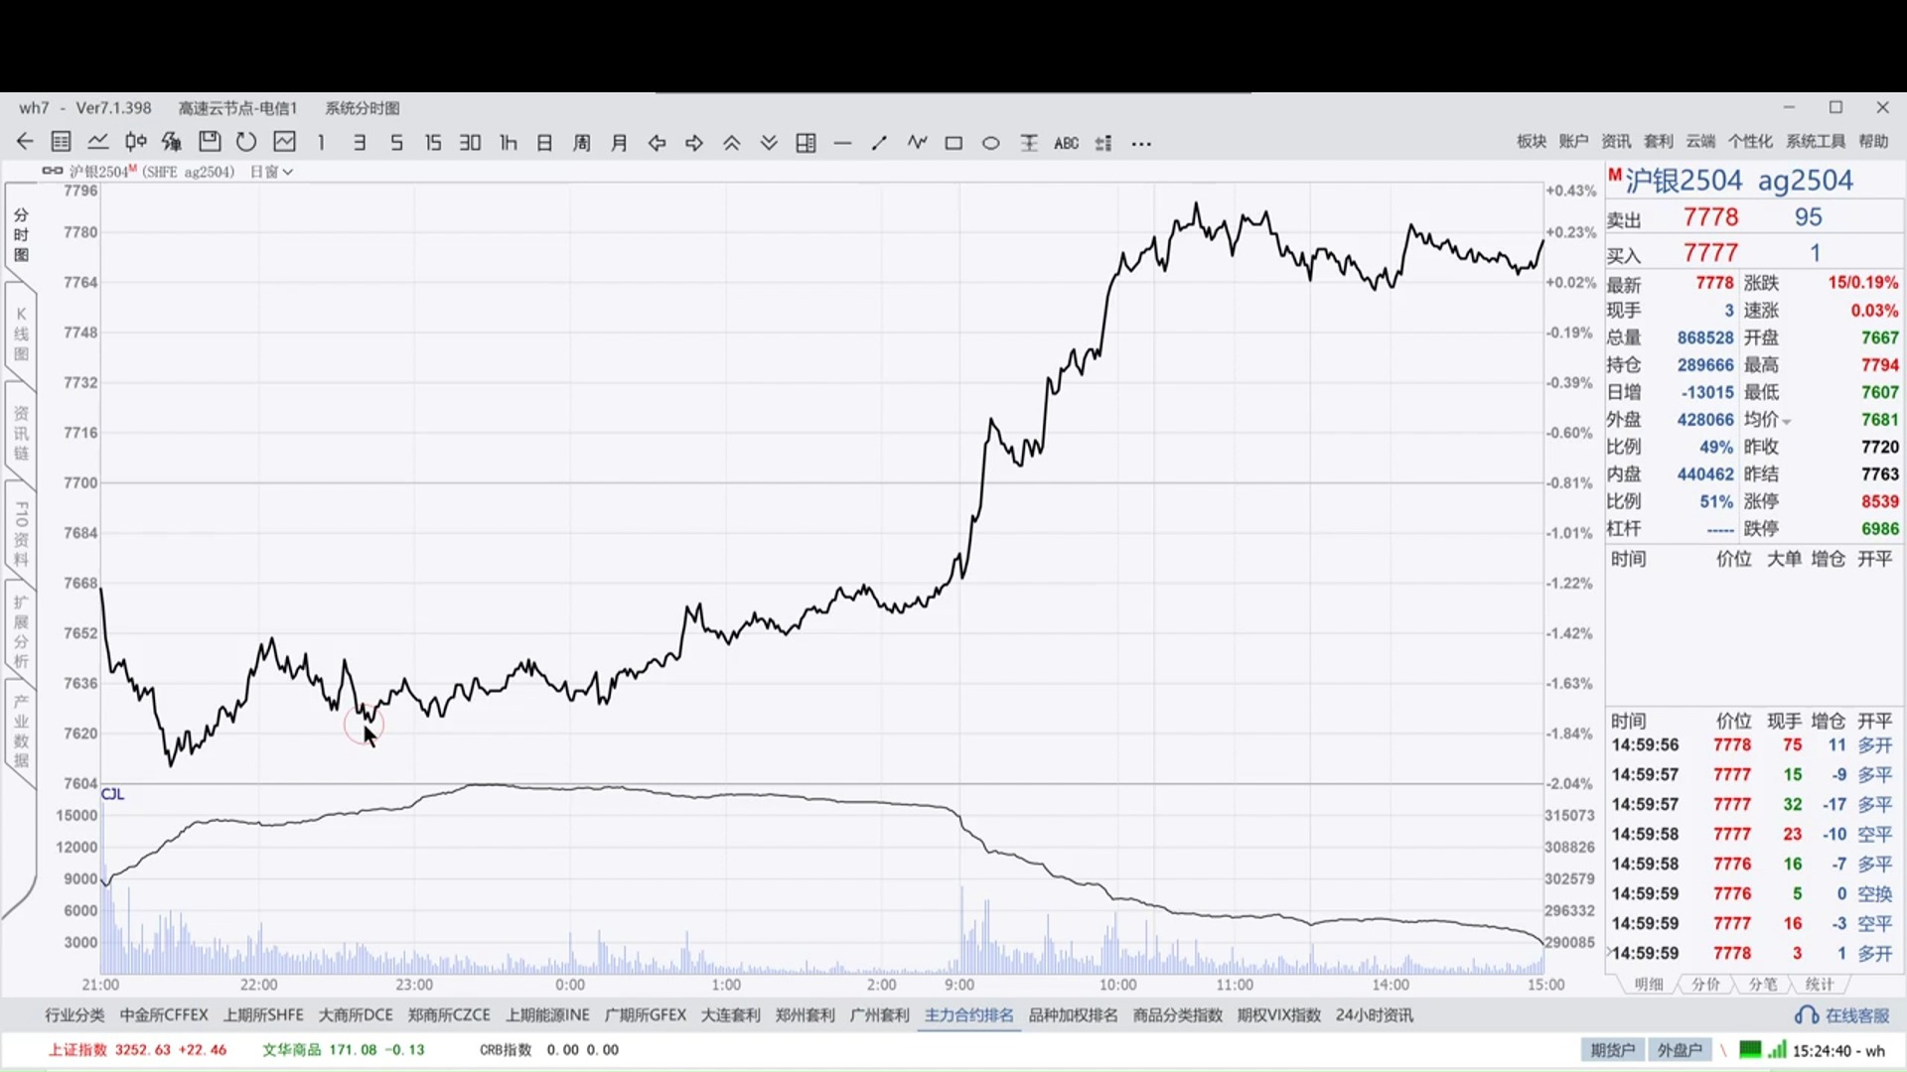Select the trend line drawing tool
Image resolution: width=1907 pixels, height=1072 pixels.
tap(879, 143)
